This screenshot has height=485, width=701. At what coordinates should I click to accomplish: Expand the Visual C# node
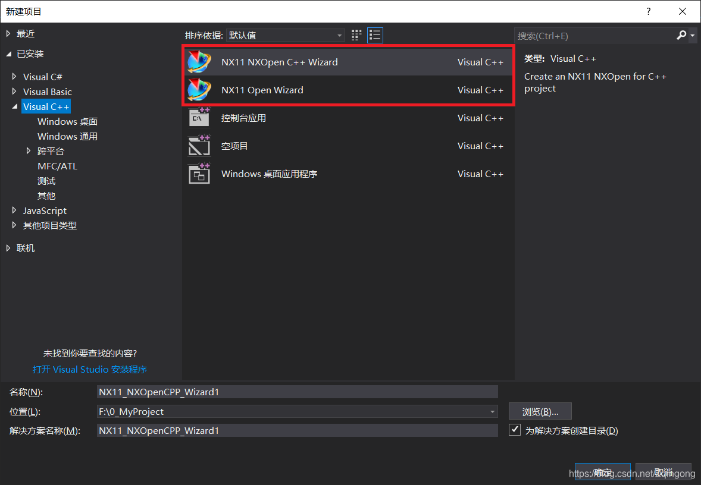click(x=14, y=77)
